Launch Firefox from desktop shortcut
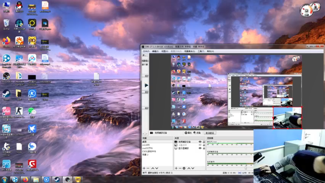325x183 pixels. [x=6, y=42]
